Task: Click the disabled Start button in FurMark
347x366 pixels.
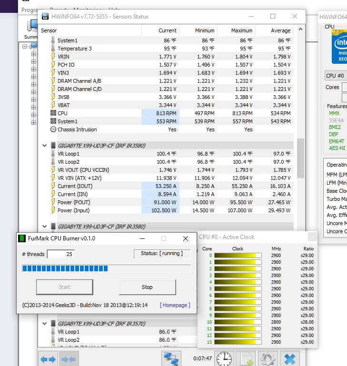Action: point(64,287)
